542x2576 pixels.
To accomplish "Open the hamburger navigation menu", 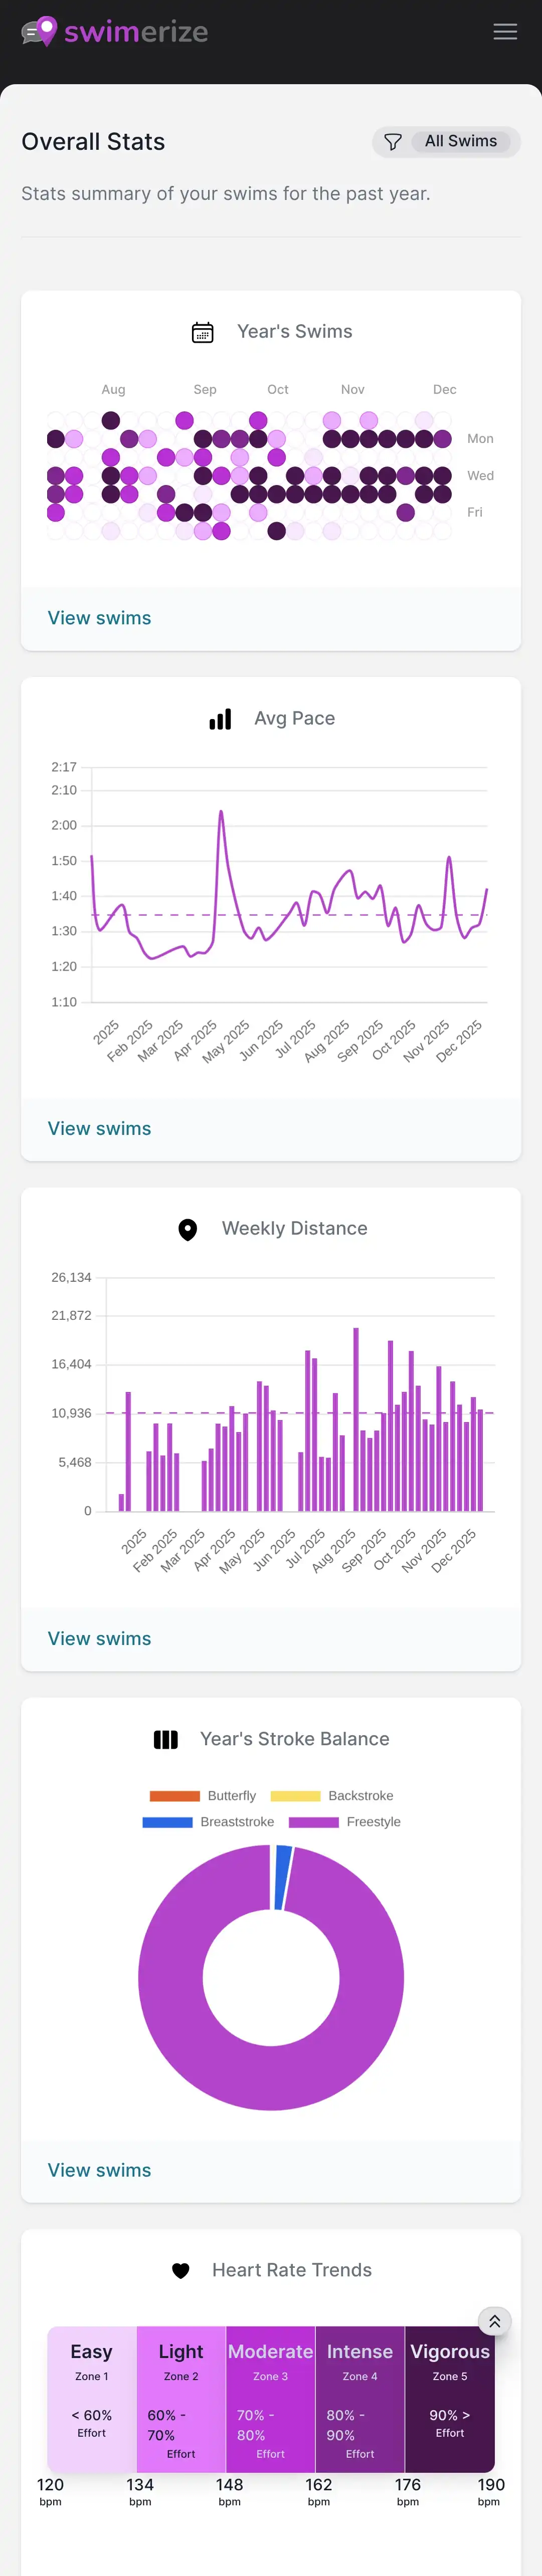I will (x=505, y=31).
